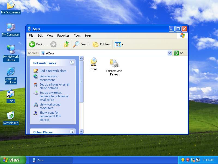
Task: Click the Zeus title bar computer icon
Action: point(29,29)
